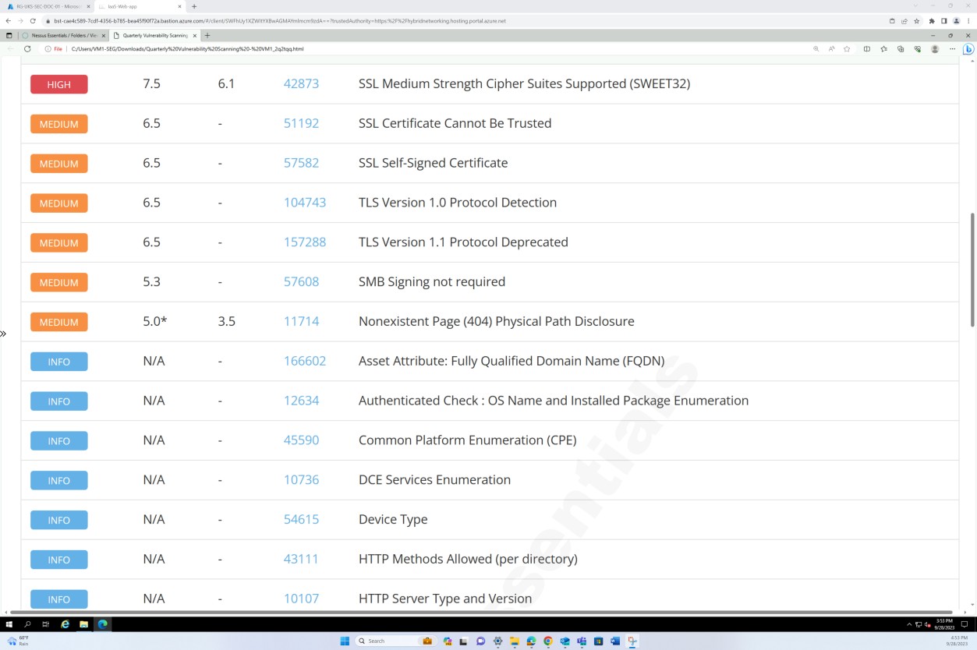Reload the outer bastion browser page
This screenshot has height=650, width=977.
coord(33,21)
